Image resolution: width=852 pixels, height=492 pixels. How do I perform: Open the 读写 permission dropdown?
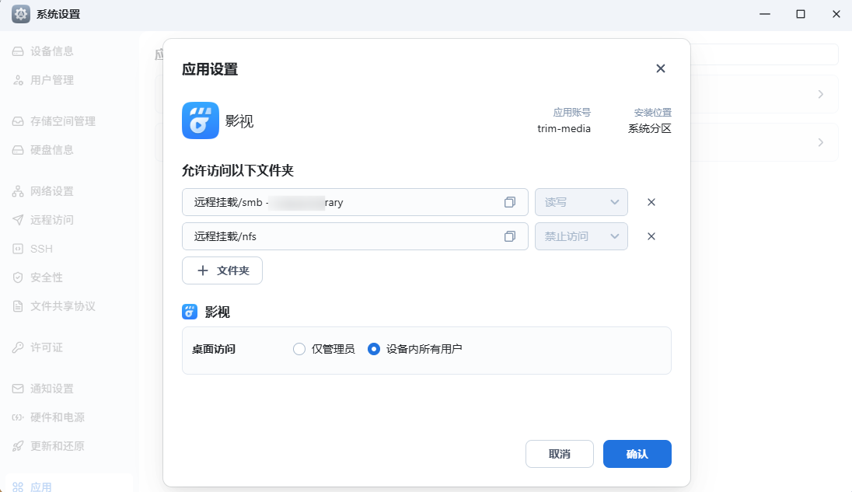click(581, 201)
